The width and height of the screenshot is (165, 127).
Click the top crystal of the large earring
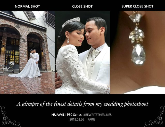point(135,17)
